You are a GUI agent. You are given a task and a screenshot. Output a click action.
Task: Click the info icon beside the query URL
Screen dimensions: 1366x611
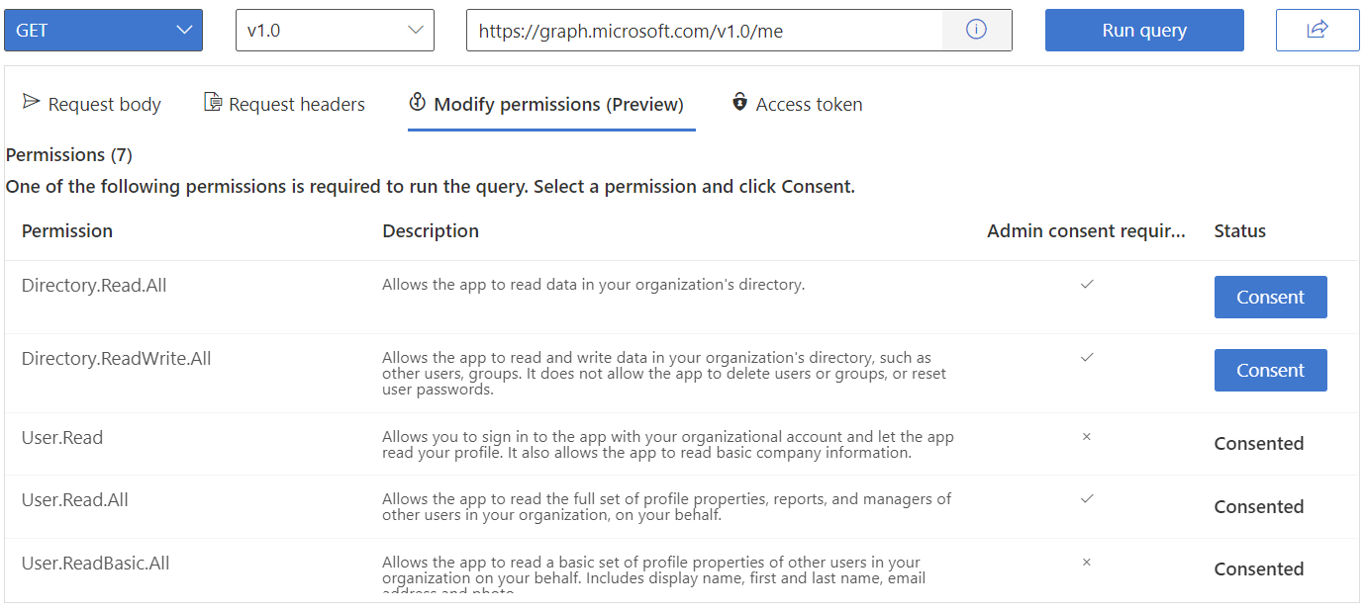[x=977, y=30]
